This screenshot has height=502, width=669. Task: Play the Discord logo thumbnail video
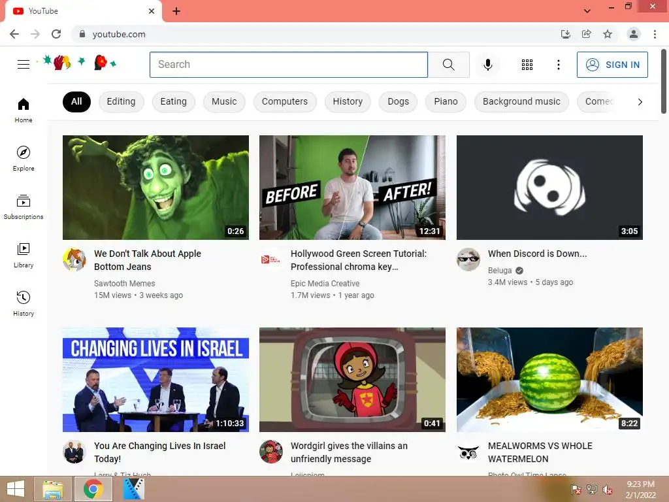click(549, 188)
